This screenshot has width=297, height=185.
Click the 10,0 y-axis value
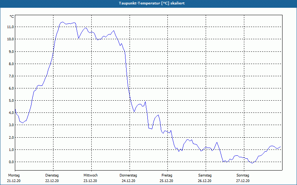click(x=10, y=39)
